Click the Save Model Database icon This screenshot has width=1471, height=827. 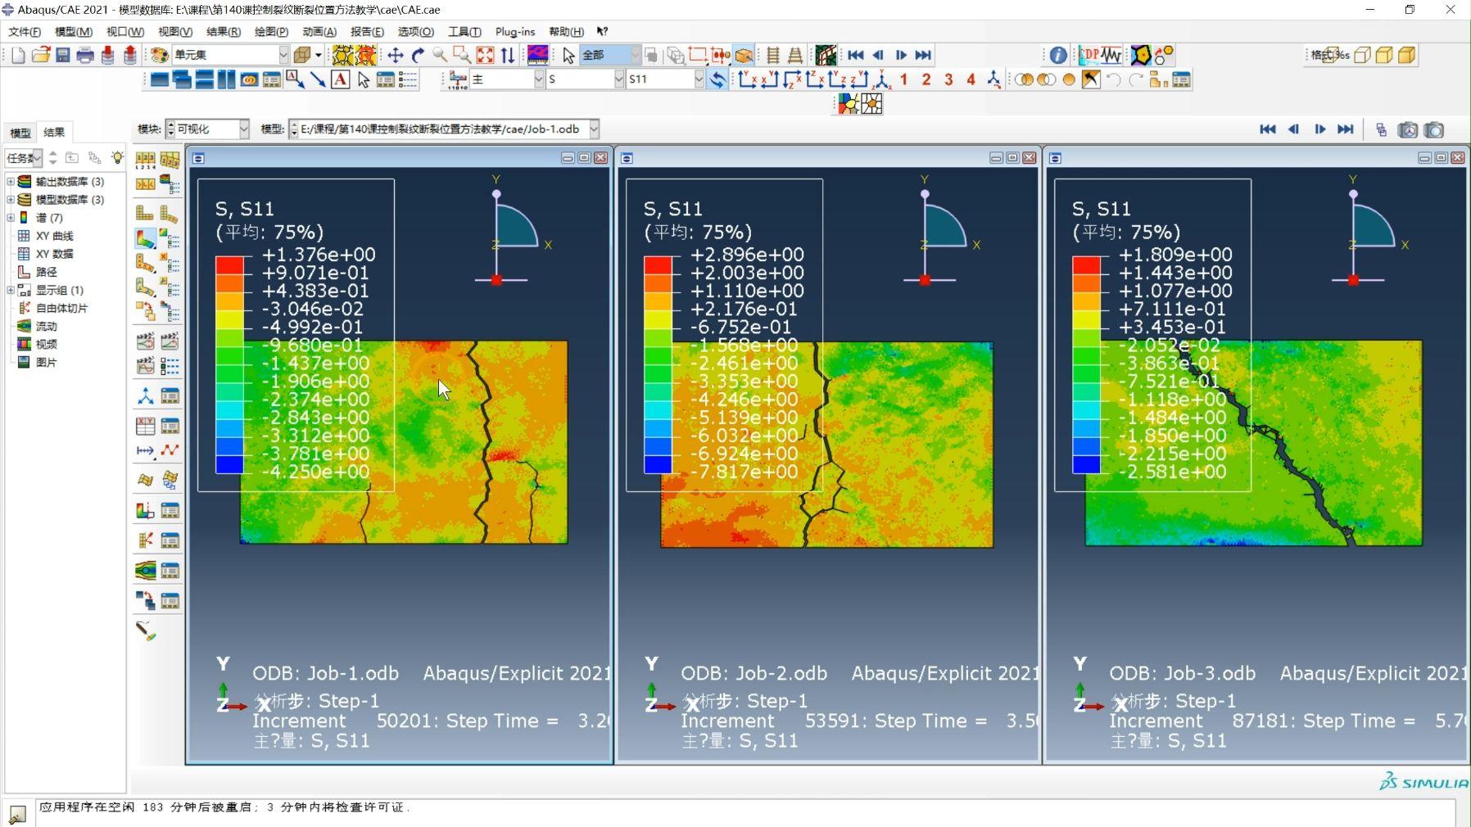click(x=62, y=55)
